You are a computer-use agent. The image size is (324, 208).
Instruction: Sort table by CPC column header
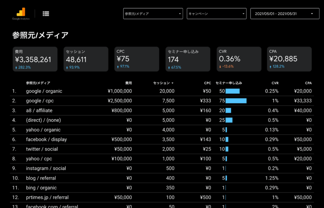coord(207,83)
